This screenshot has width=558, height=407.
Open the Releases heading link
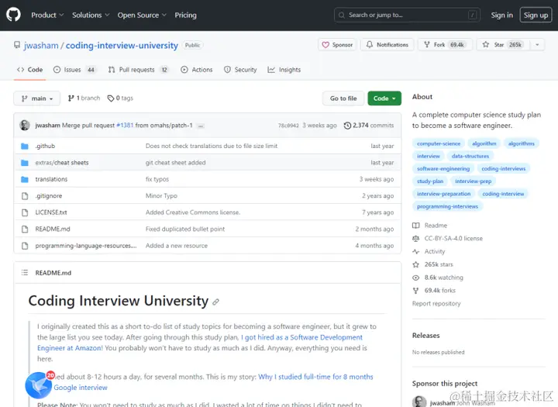coord(426,336)
